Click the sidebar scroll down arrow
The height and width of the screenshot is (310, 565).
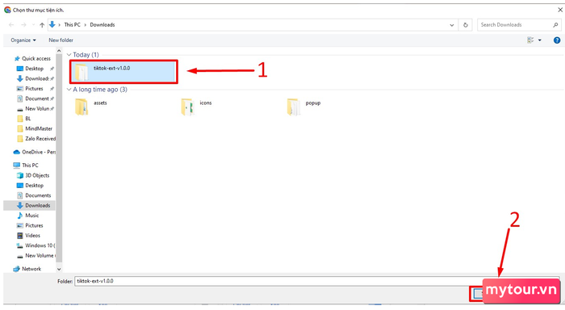coord(59,269)
